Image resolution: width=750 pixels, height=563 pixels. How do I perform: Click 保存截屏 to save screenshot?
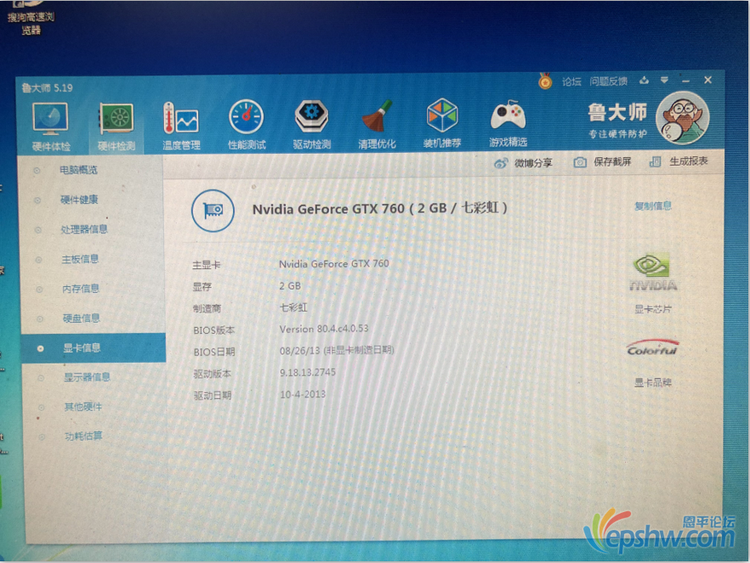pos(602,162)
